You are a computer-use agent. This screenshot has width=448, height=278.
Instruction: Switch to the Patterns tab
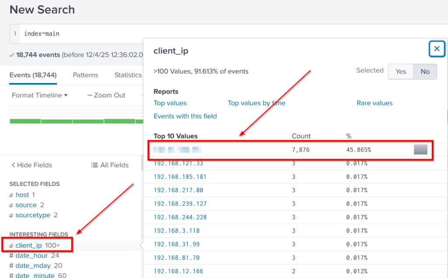click(x=85, y=75)
